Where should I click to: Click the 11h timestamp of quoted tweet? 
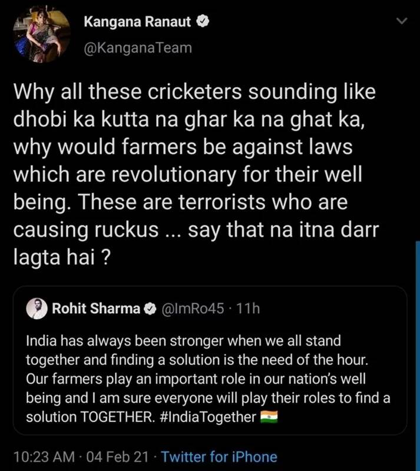pos(247,309)
